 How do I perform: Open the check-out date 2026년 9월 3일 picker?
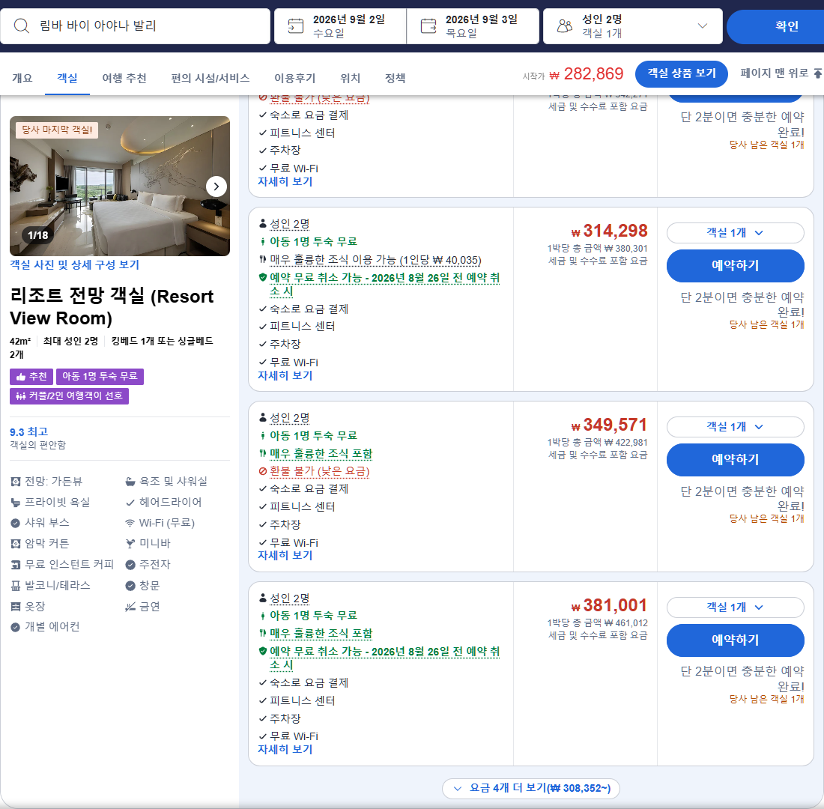tap(473, 25)
